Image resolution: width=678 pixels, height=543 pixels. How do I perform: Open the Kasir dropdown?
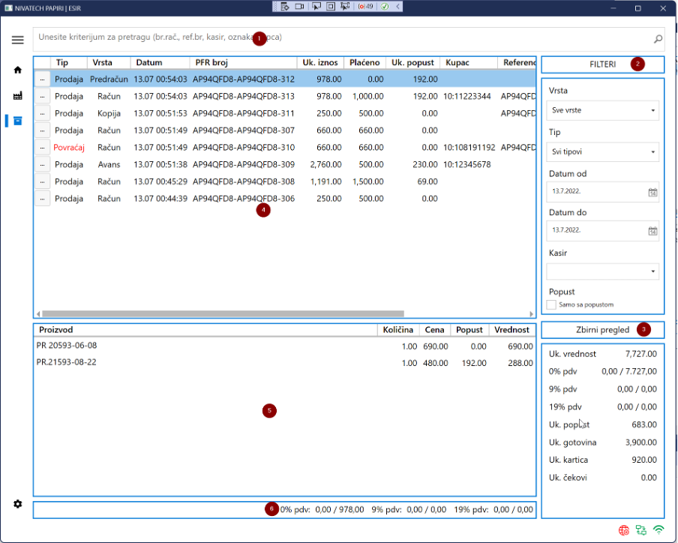[x=602, y=271]
